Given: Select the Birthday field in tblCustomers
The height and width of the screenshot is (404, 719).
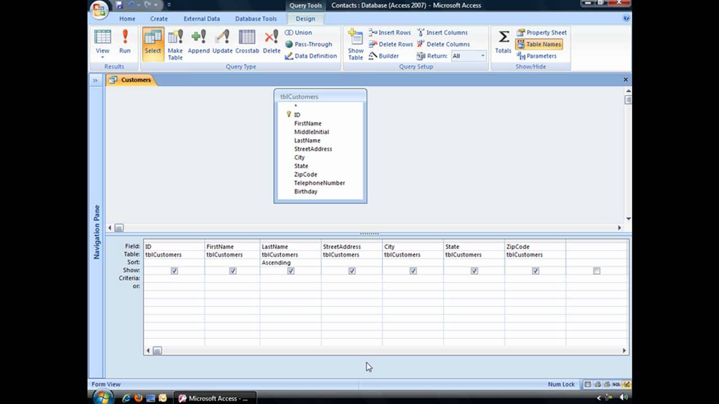Looking at the screenshot, I should tap(306, 191).
